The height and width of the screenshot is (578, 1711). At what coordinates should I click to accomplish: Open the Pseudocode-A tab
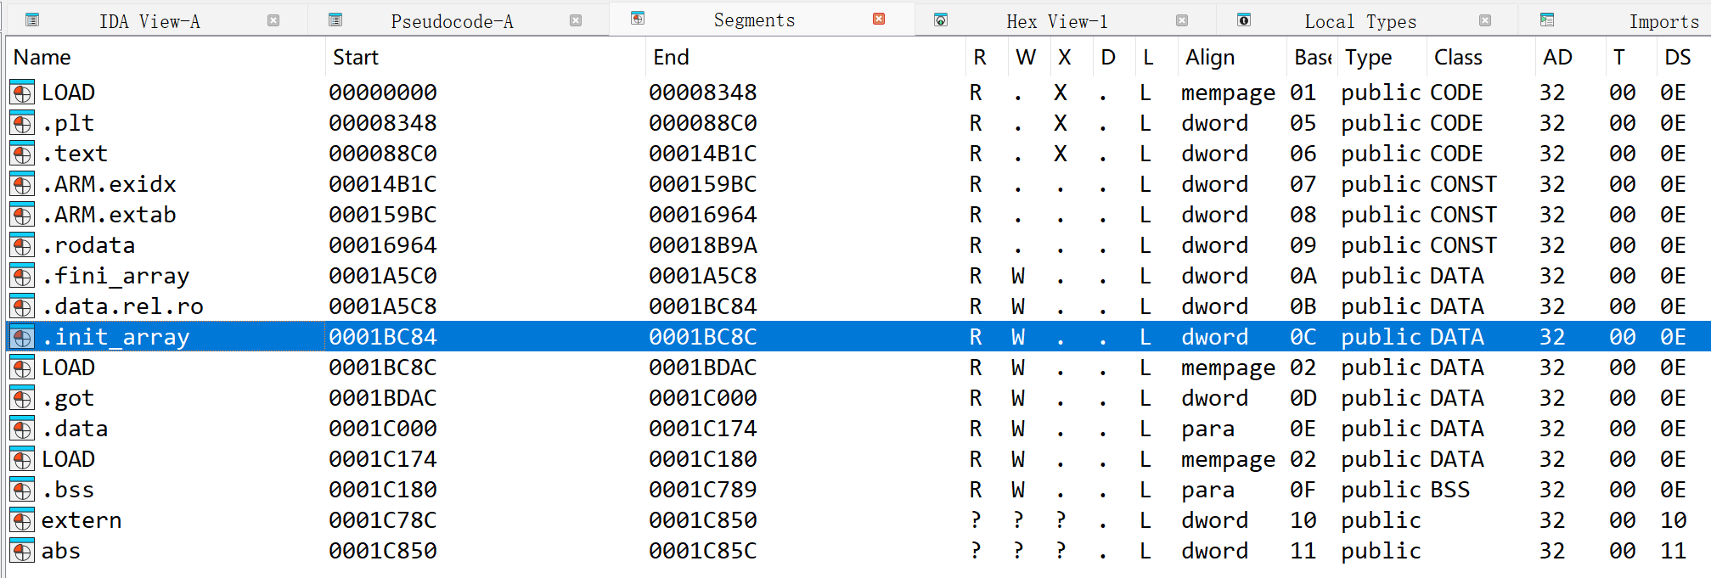pos(452,21)
